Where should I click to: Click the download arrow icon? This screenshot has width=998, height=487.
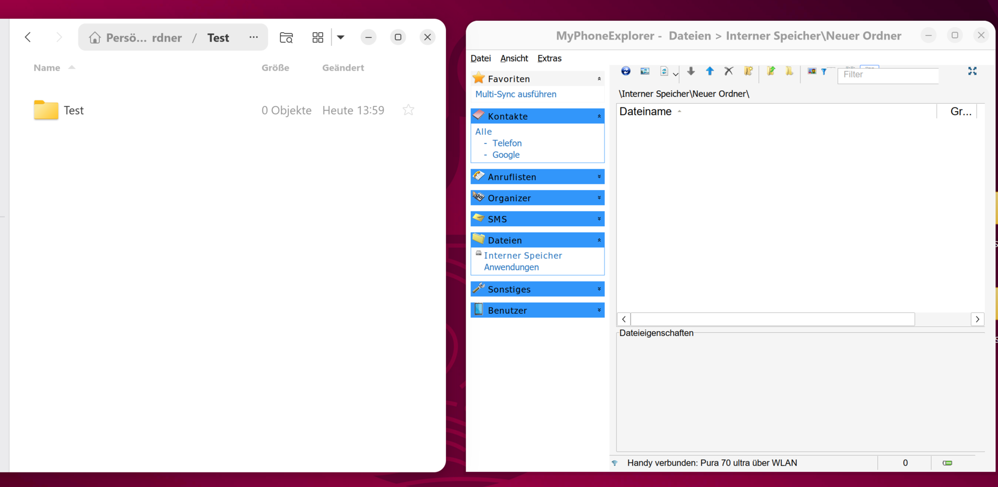pyautogui.click(x=691, y=71)
